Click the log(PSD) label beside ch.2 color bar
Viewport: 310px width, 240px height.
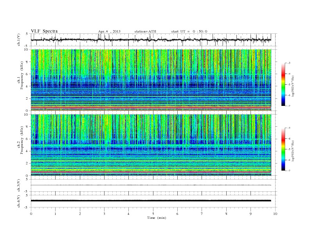293,151
